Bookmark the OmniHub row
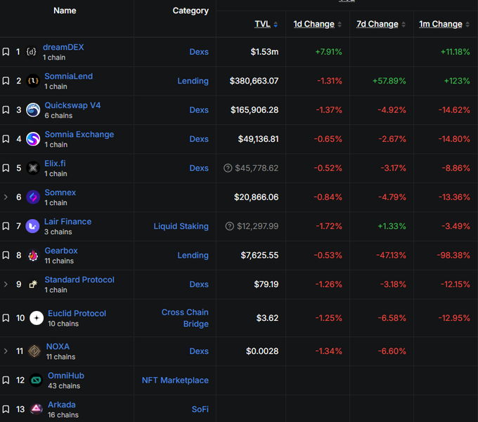 point(6,380)
